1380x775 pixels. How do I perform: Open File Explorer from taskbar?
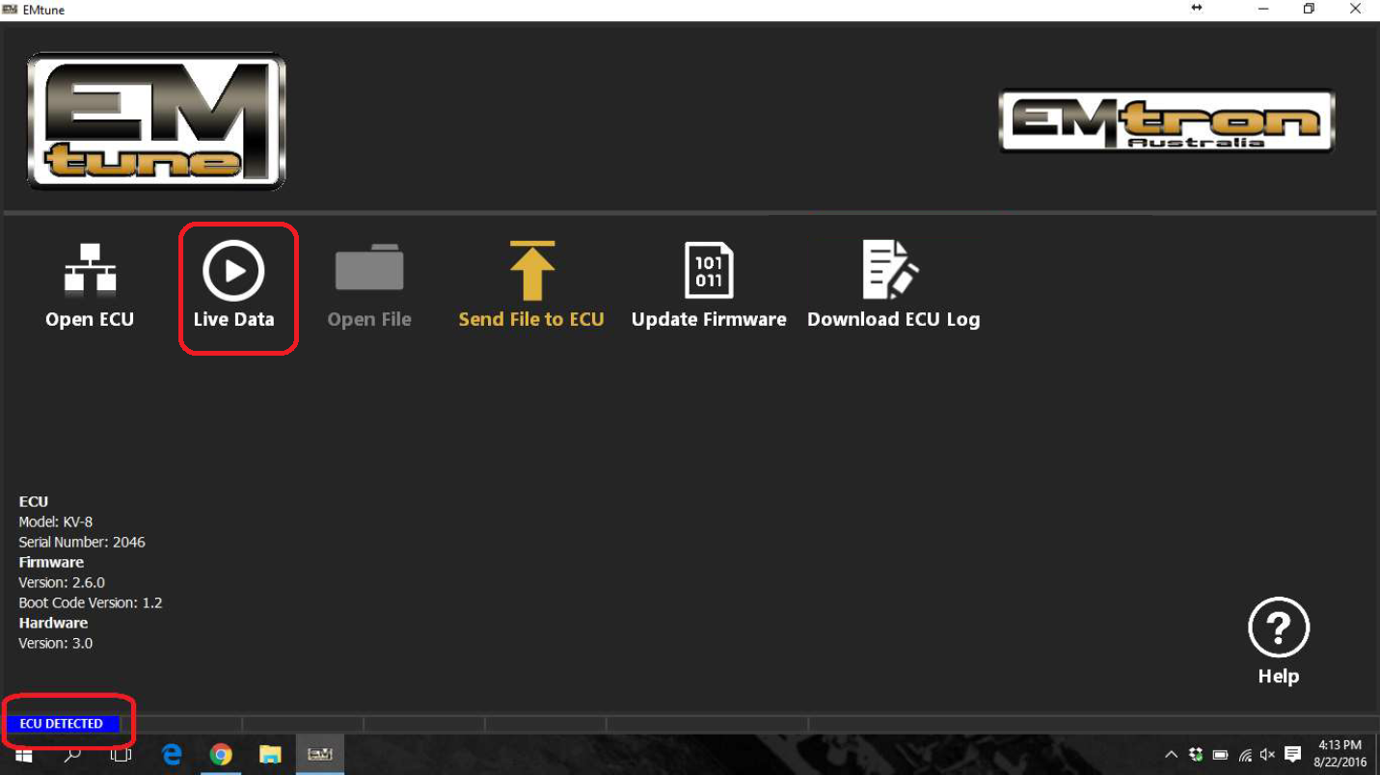[x=270, y=755]
